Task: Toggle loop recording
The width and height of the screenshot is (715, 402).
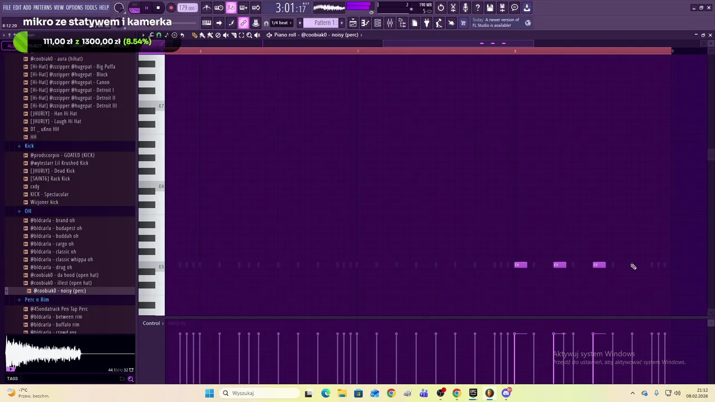Action: [256, 8]
